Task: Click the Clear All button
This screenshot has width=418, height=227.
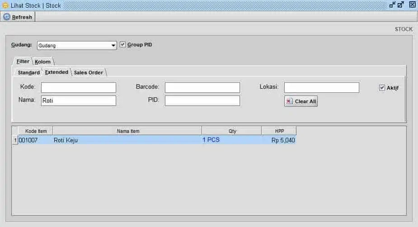Action: pos(301,101)
